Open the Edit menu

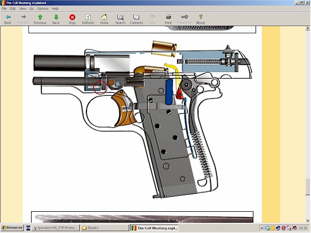point(12,8)
